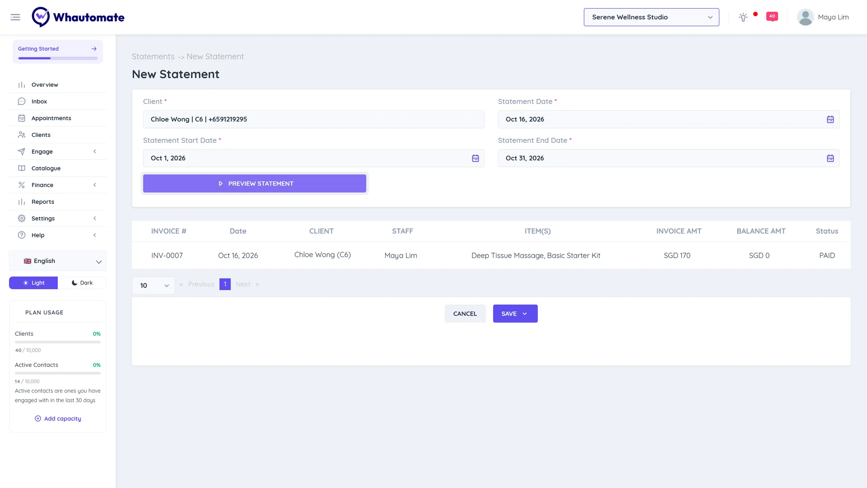867x488 pixels.
Task: Click the Getting Started progress bar
Action: [x=58, y=58]
